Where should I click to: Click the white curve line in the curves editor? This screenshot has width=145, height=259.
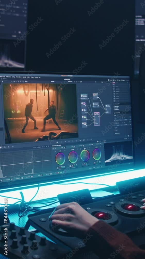click(x=26, y=163)
